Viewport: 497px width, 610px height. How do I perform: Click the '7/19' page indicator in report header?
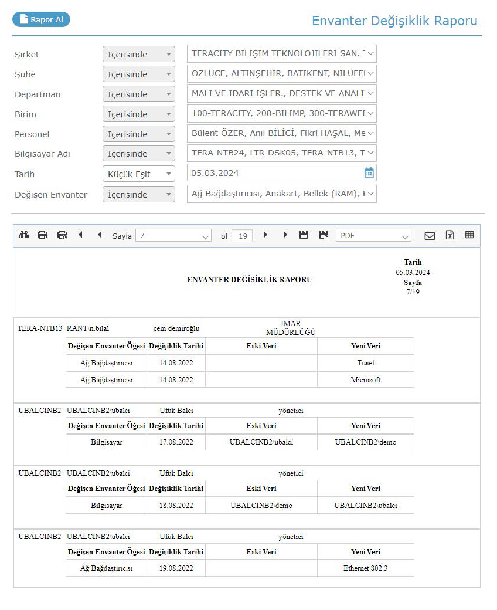coord(413,292)
